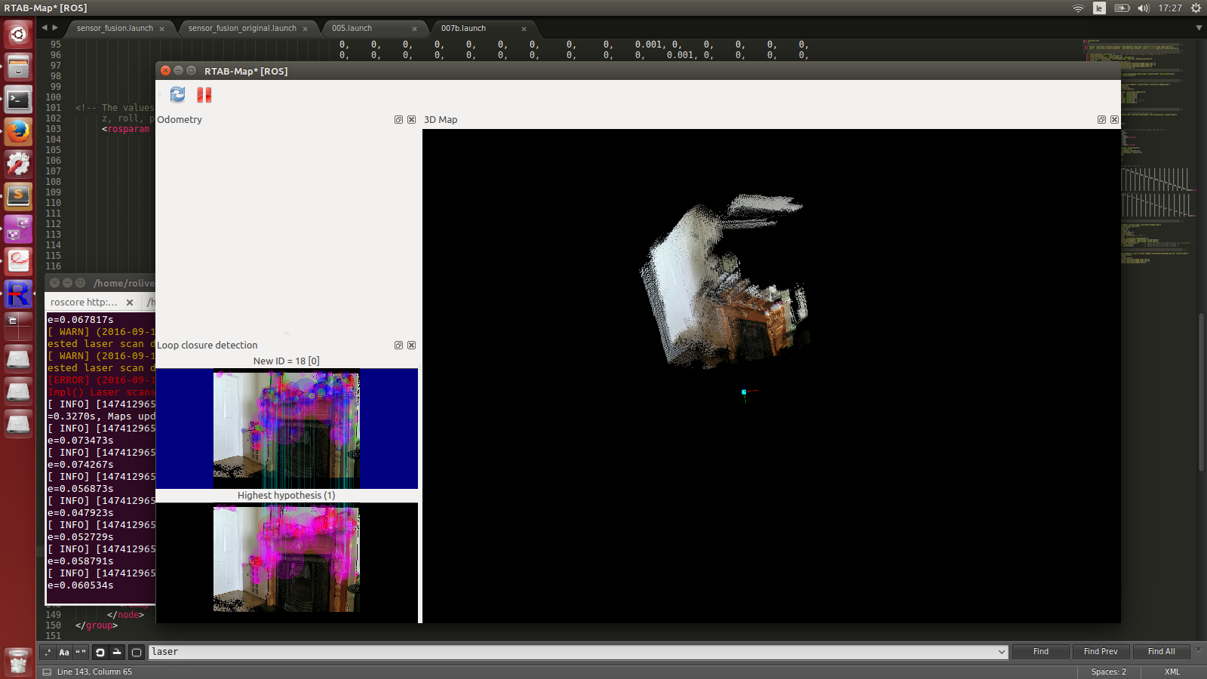Open the Terminal from the dock
The height and width of the screenshot is (679, 1207).
click(18, 99)
